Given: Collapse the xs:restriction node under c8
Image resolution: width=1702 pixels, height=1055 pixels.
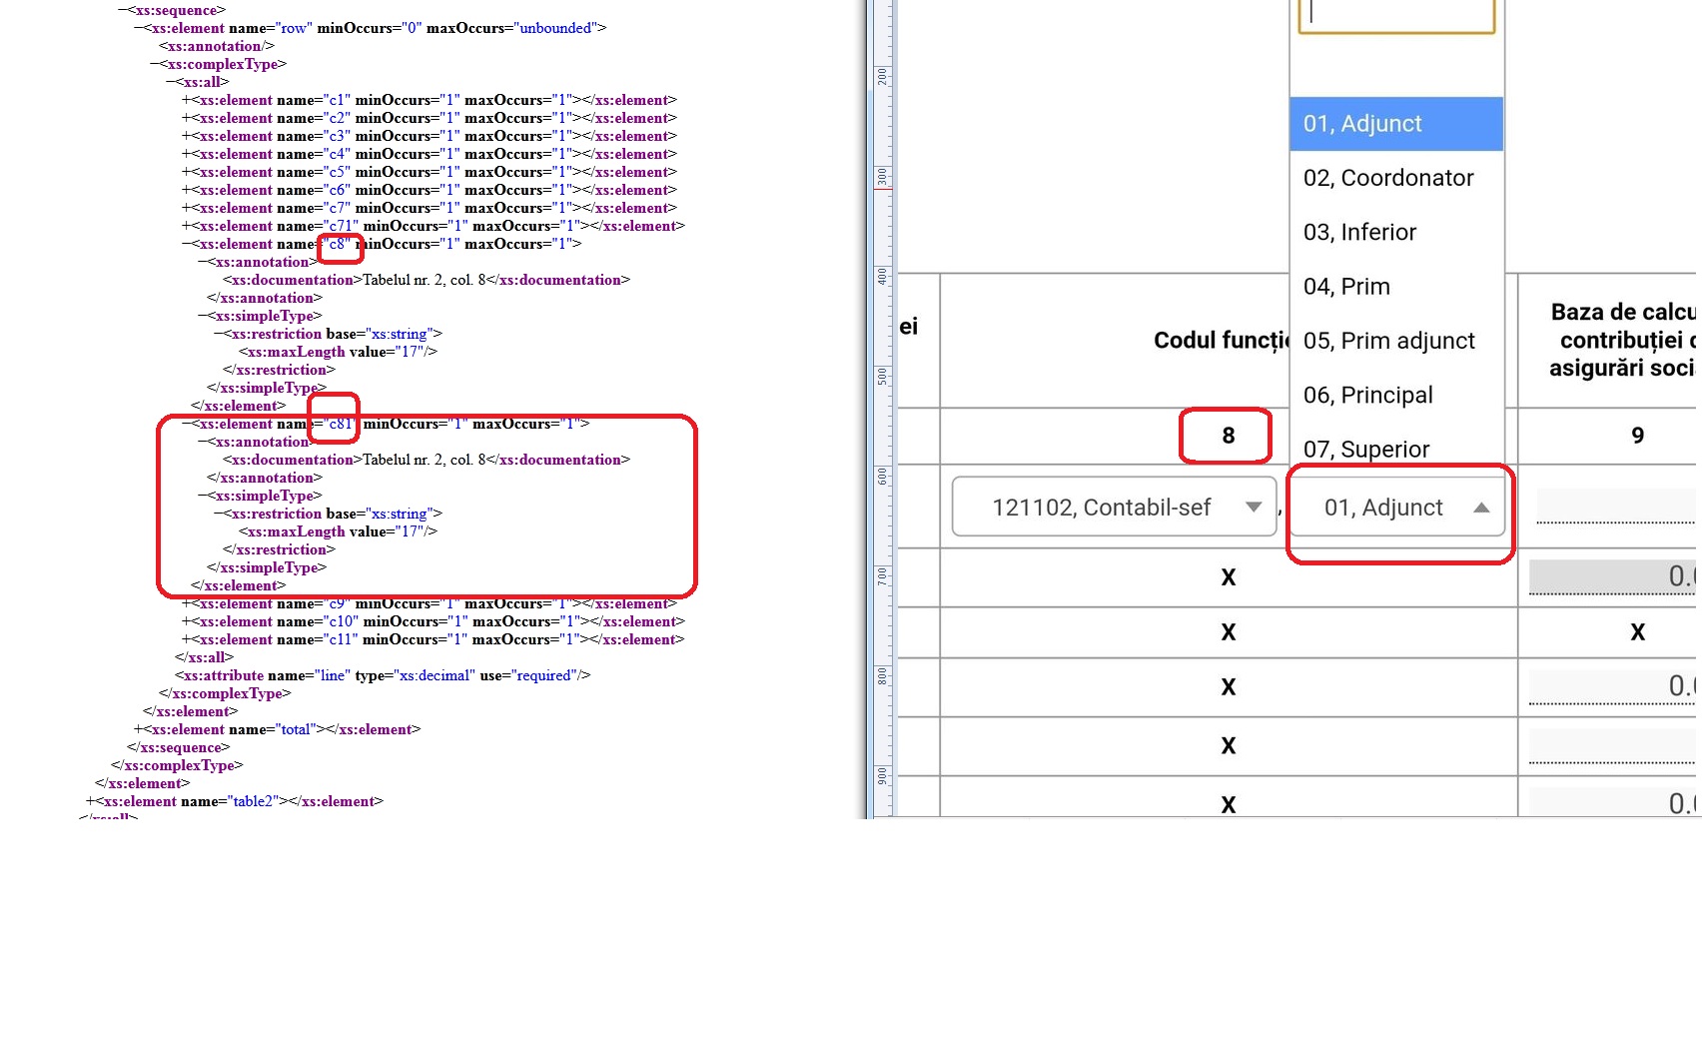Looking at the screenshot, I should point(219,334).
